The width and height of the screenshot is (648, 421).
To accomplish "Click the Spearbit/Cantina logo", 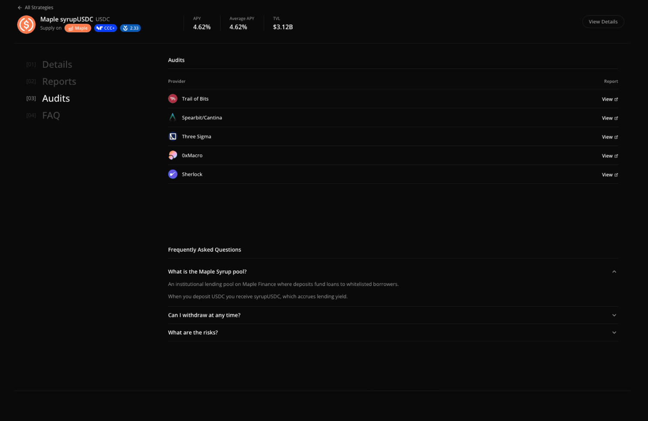I will [x=173, y=117].
